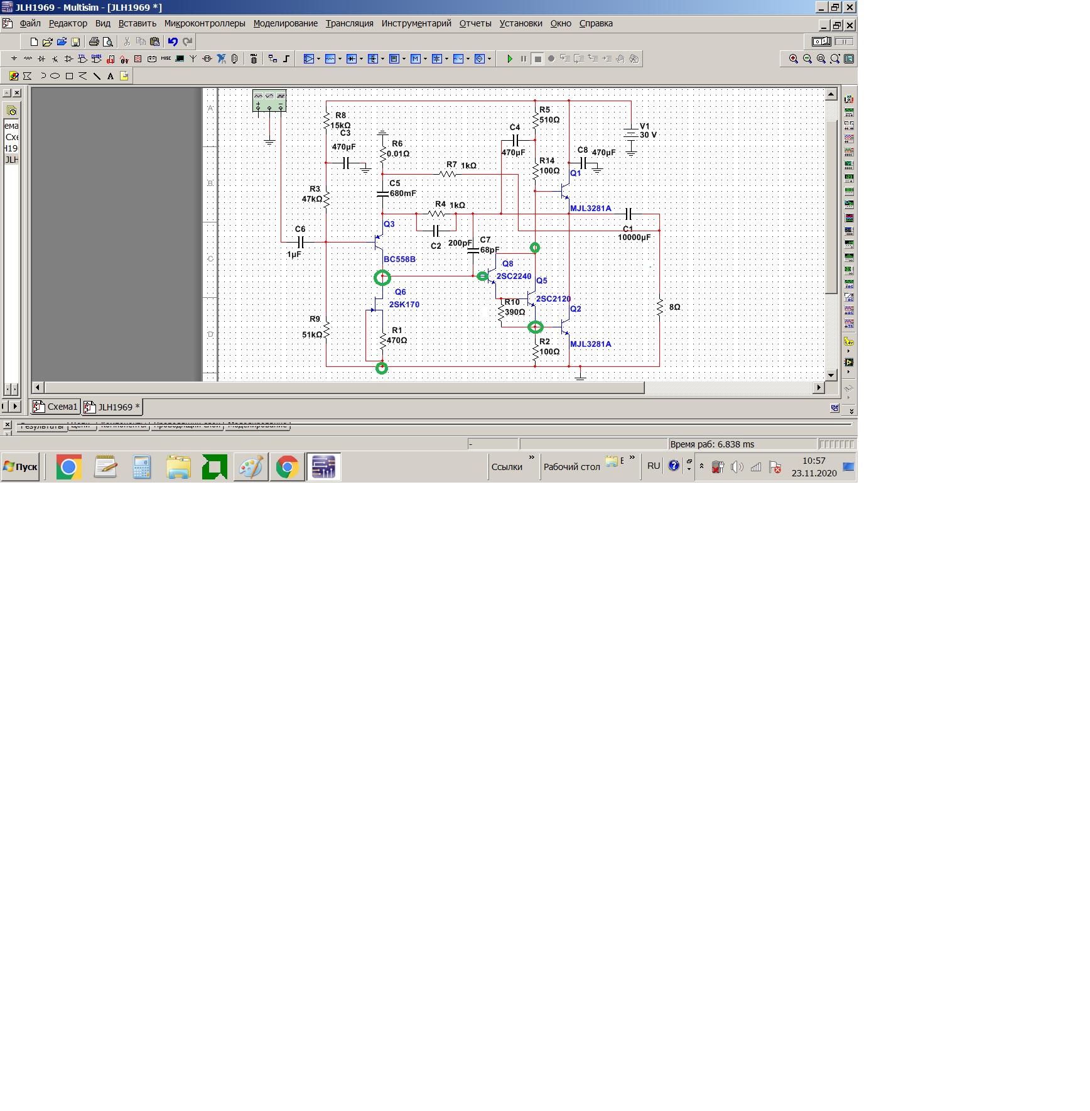Open Paint from the taskbar
The image size is (1090, 1111).
point(251,467)
